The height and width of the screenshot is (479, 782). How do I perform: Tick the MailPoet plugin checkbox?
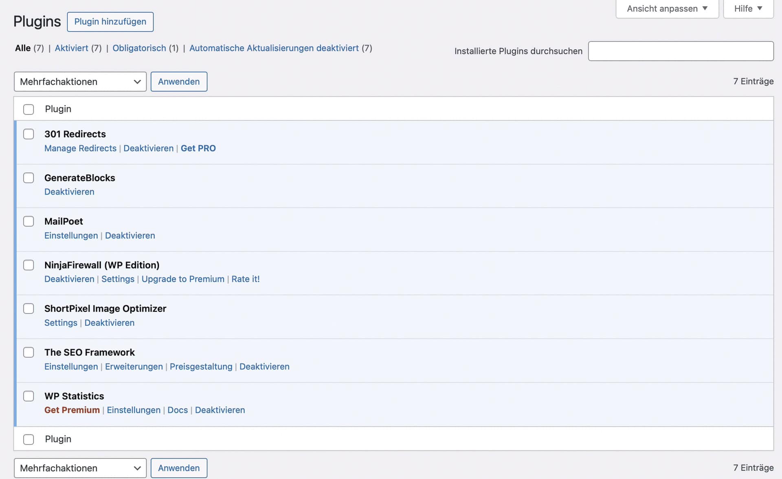(x=29, y=221)
